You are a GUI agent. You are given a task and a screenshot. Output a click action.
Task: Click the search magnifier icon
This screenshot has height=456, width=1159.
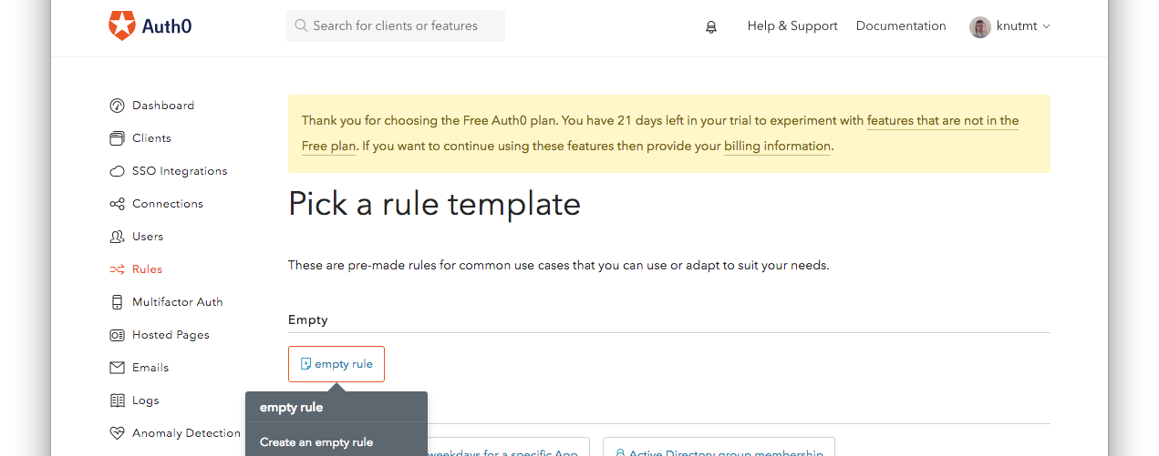[x=302, y=26]
